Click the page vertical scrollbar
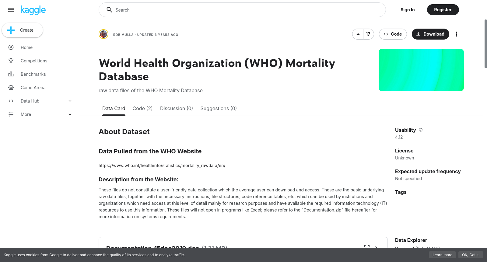Image resolution: width=487 pixels, height=262 pixels. [x=485, y=44]
